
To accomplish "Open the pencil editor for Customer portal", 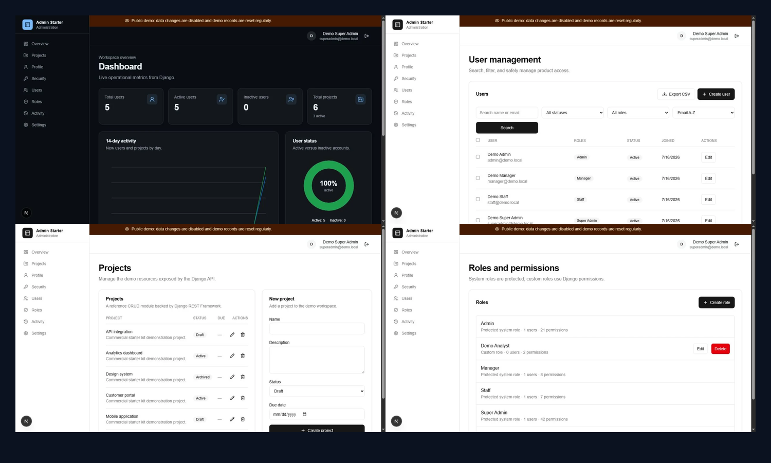I will [x=232, y=398].
